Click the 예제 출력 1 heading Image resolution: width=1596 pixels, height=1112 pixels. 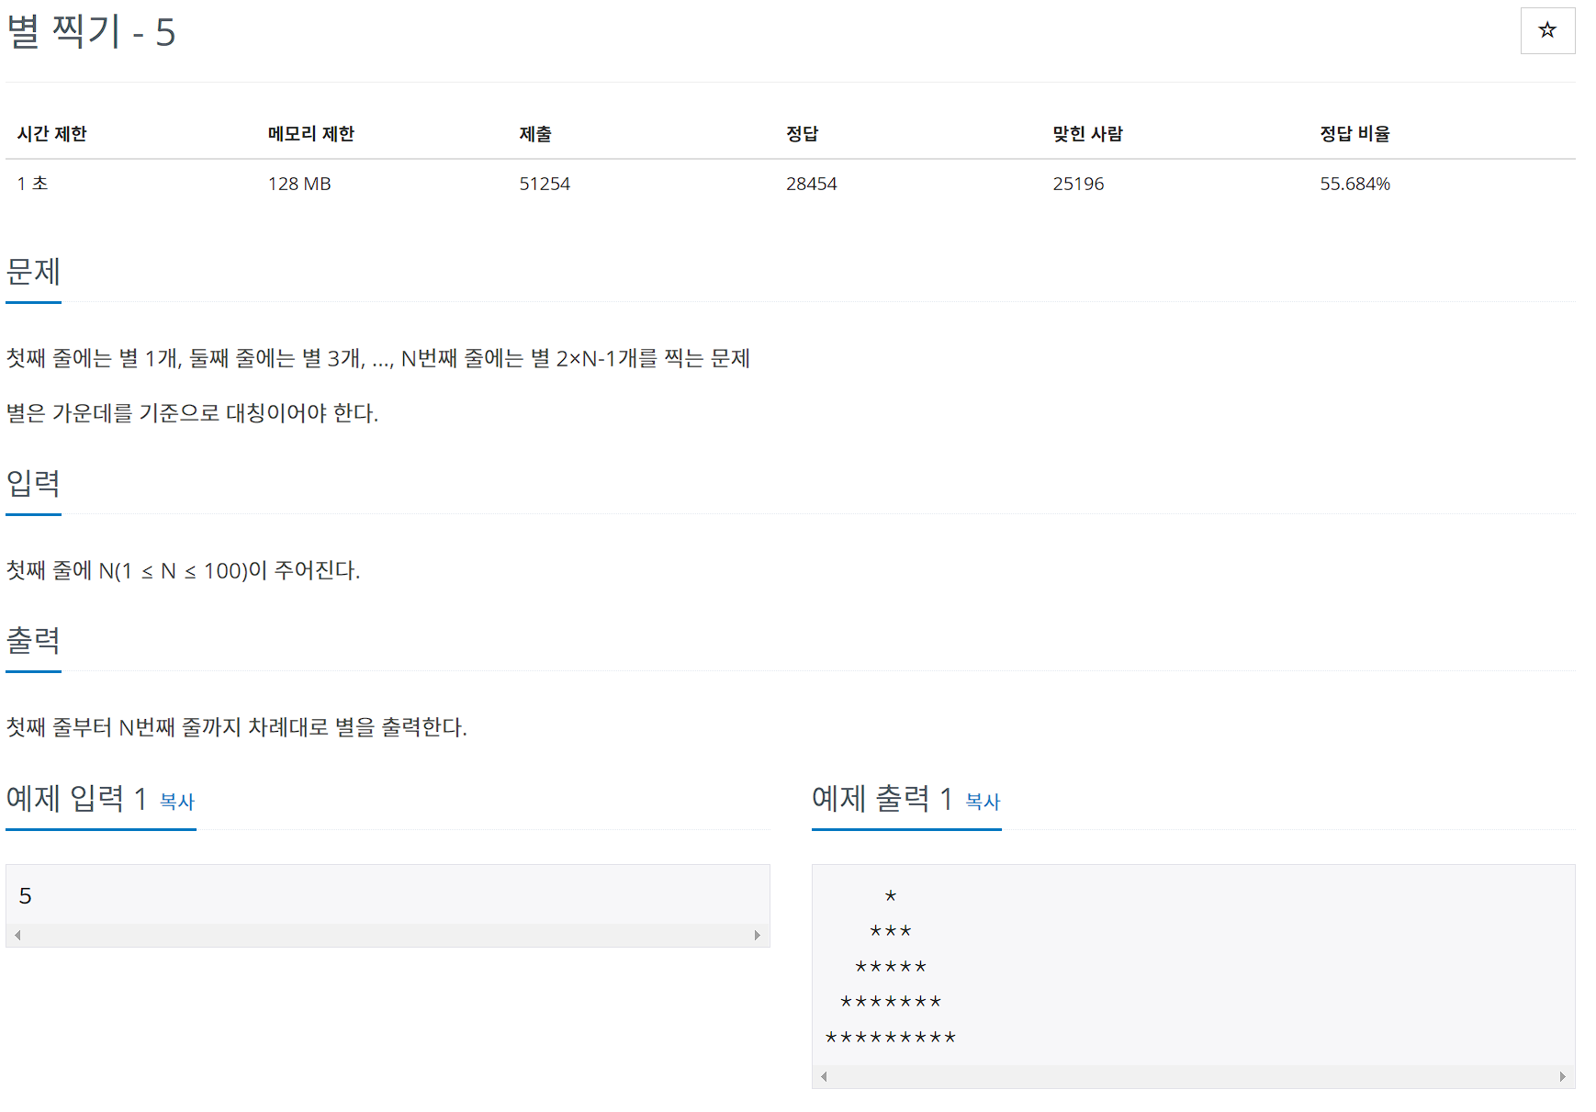[x=882, y=799]
